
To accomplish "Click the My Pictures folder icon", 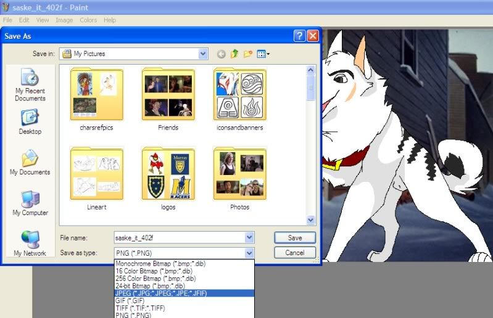I will tap(67, 54).
